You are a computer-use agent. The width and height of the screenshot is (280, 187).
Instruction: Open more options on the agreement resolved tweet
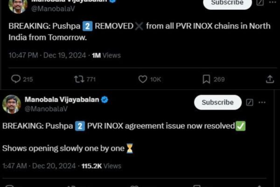point(262,102)
